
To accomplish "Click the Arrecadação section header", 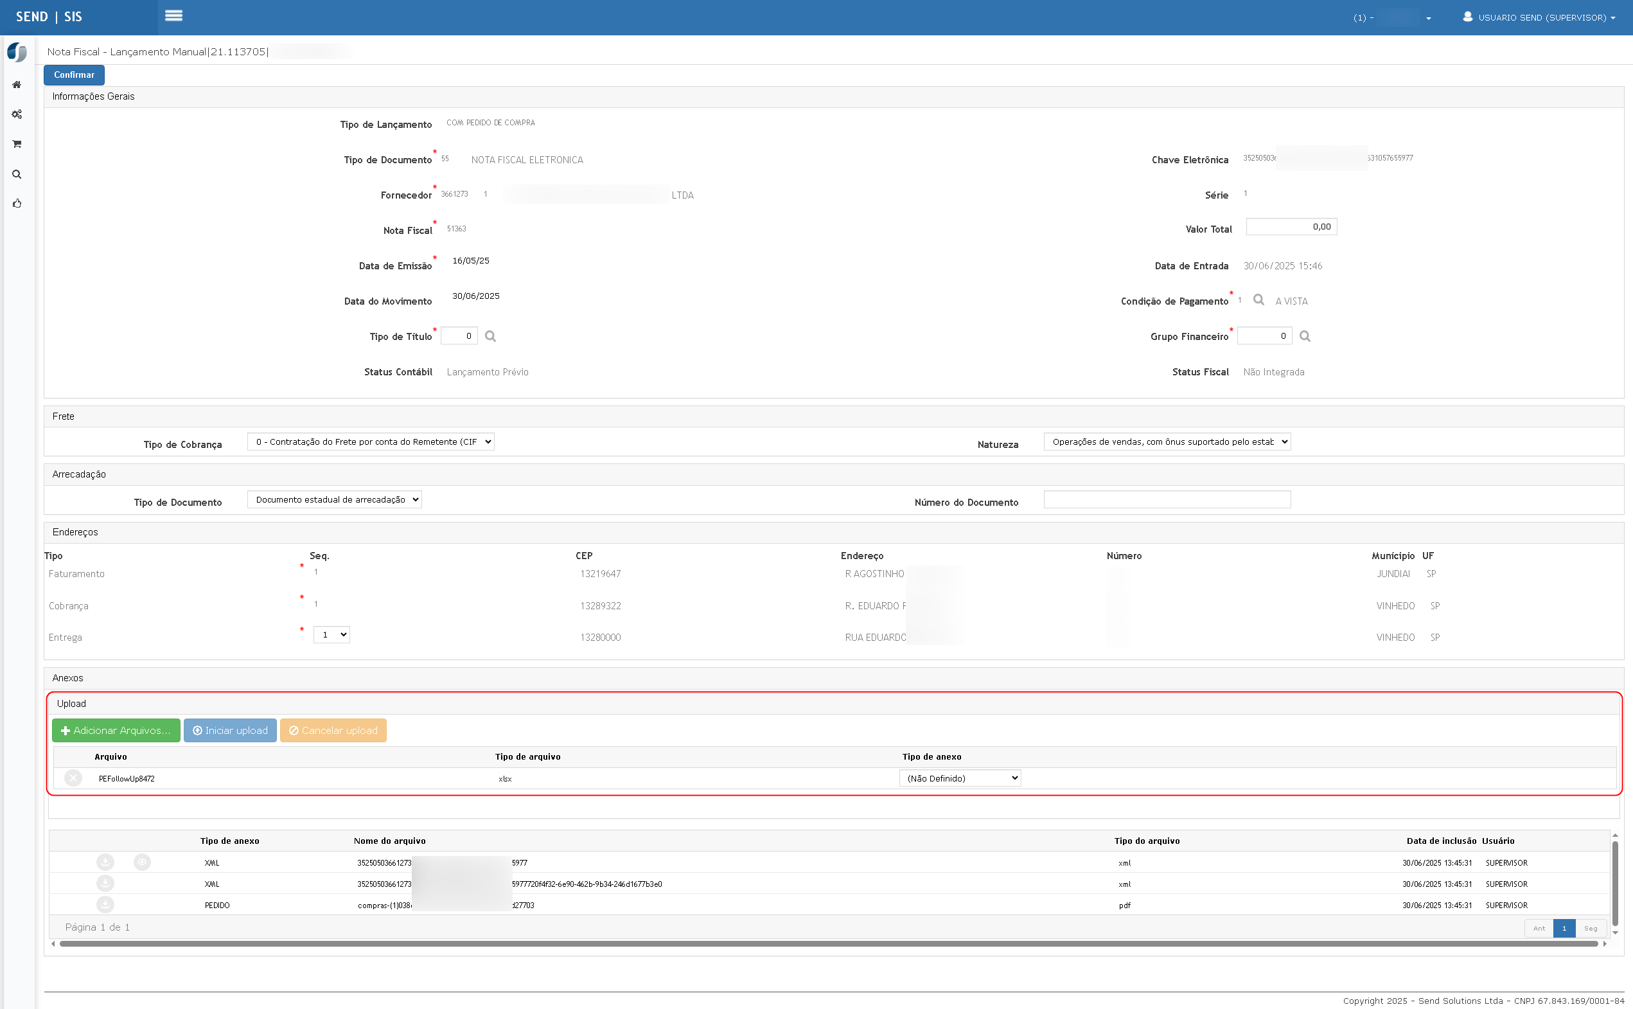I will pyautogui.click(x=834, y=474).
